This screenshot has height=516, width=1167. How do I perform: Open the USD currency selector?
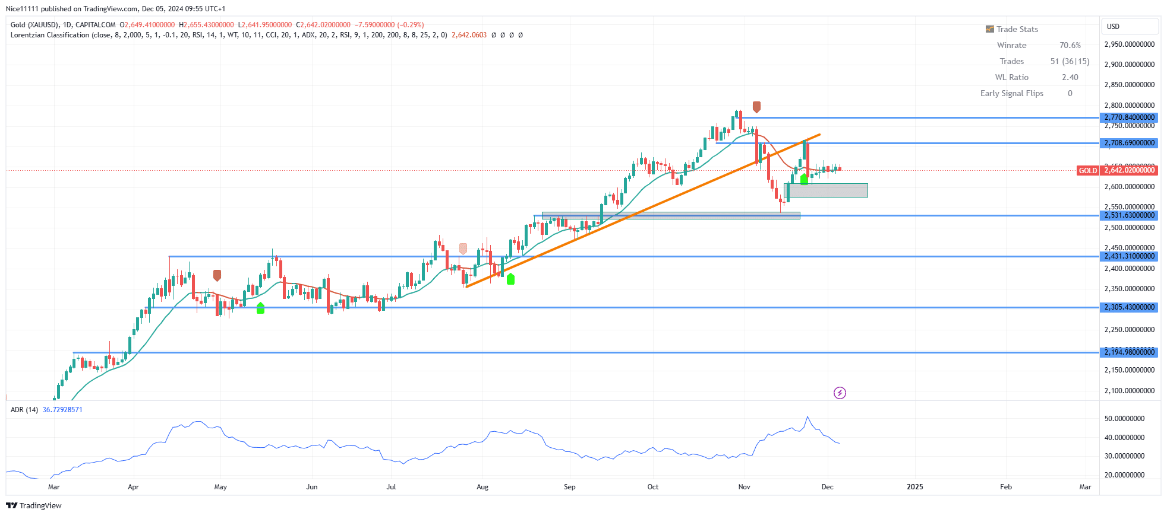1130,26
